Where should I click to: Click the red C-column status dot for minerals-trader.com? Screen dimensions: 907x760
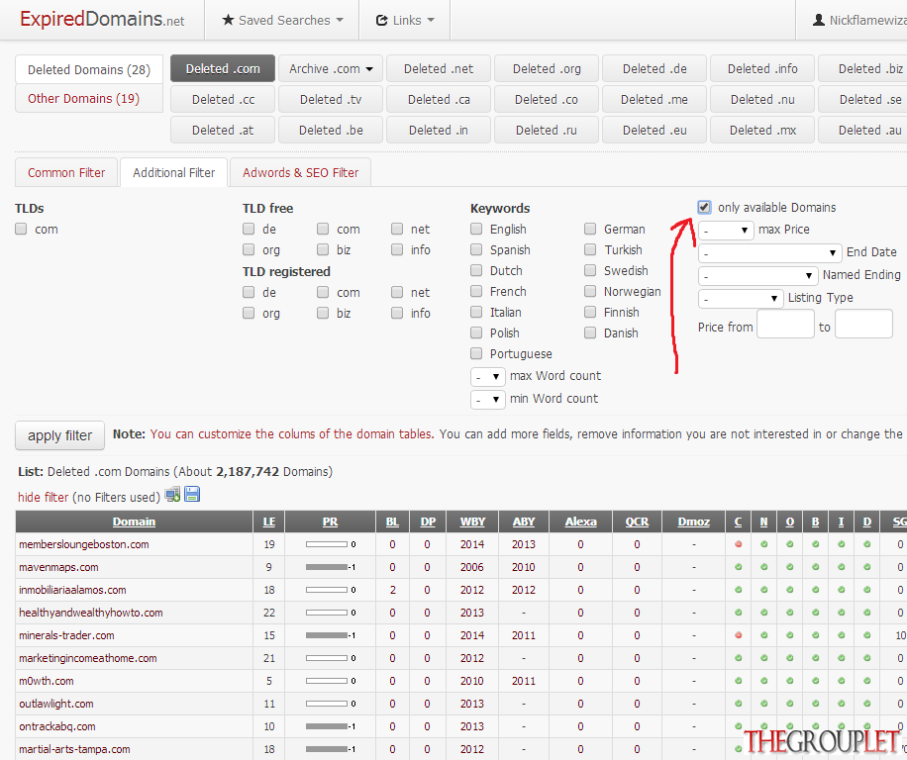738,635
